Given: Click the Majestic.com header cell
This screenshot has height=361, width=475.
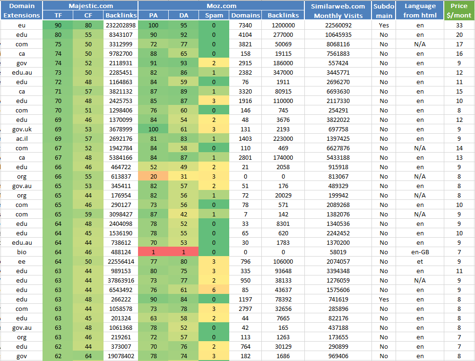Looking at the screenshot, I should [x=90, y=6].
